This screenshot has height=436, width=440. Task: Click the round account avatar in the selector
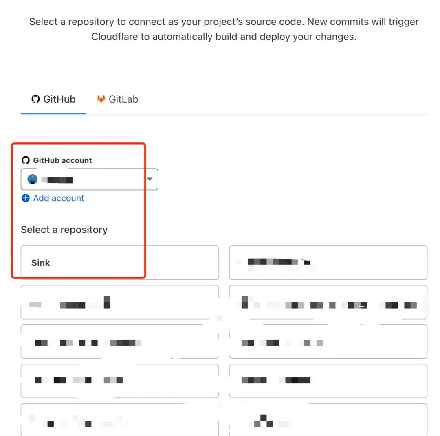click(x=33, y=180)
